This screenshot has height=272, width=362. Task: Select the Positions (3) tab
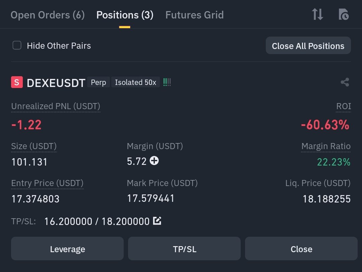click(x=125, y=15)
